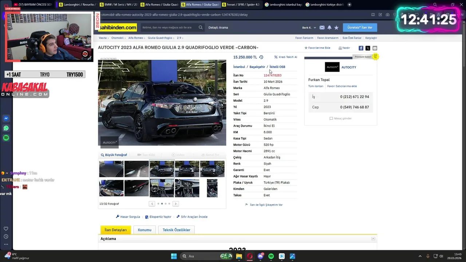This screenshot has height=262, width=466.
Task: Open the messages envelope icon in header
Action: pyautogui.click(x=322, y=28)
